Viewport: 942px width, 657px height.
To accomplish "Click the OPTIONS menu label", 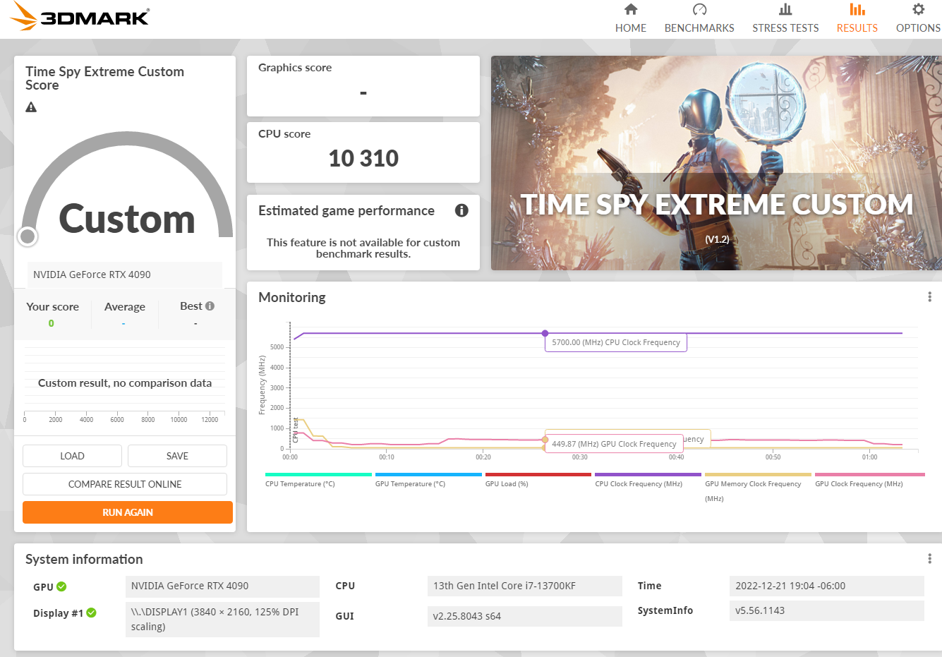I will click(918, 28).
